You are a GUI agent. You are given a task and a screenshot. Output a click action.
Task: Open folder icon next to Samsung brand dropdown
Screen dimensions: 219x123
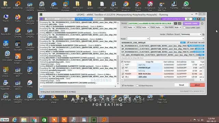(x=203, y=34)
